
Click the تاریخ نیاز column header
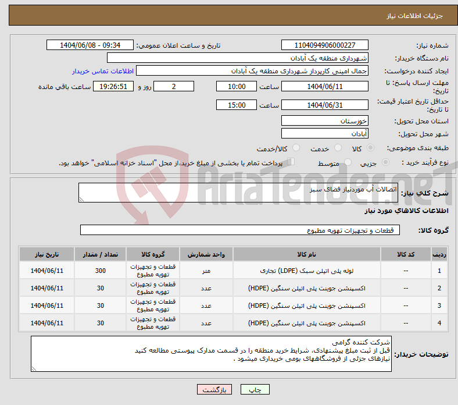click(x=46, y=255)
